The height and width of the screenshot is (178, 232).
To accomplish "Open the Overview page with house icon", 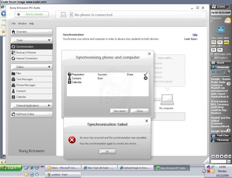I will (32, 32).
